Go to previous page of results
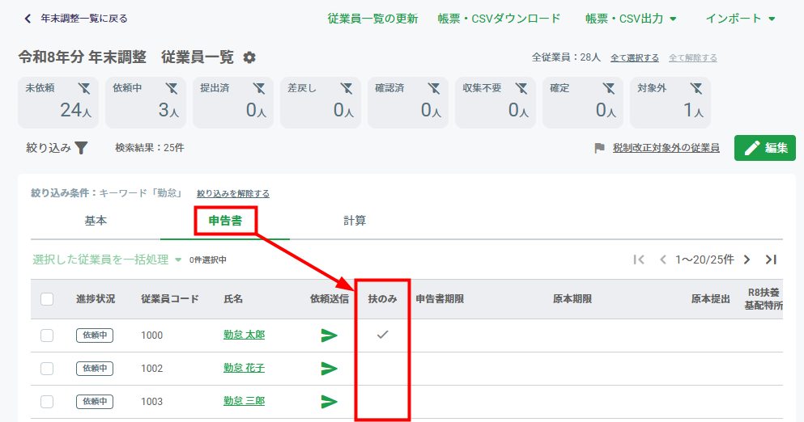Image resolution: width=804 pixels, height=422 pixels. click(x=663, y=260)
